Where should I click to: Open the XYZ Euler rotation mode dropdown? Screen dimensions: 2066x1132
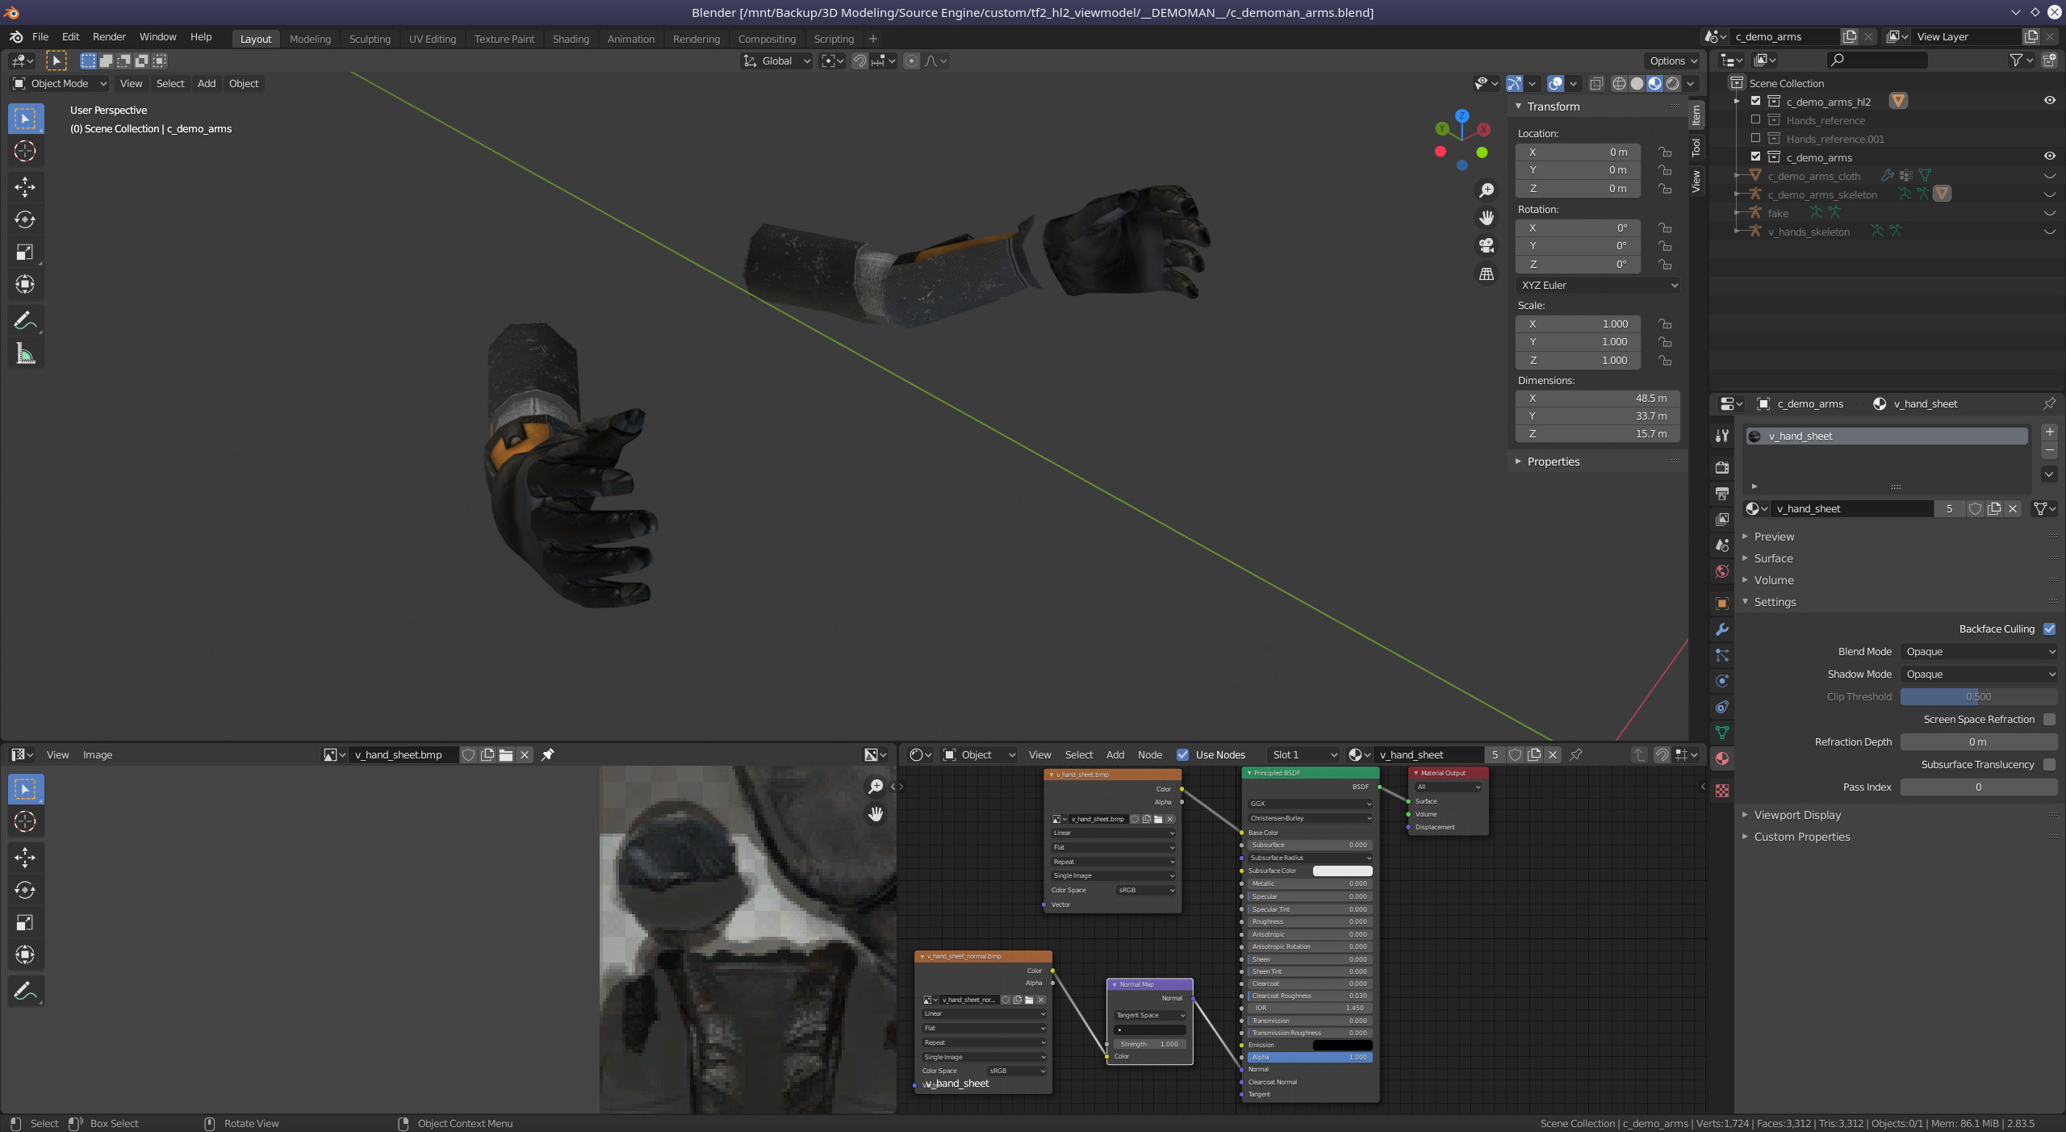tap(1598, 285)
